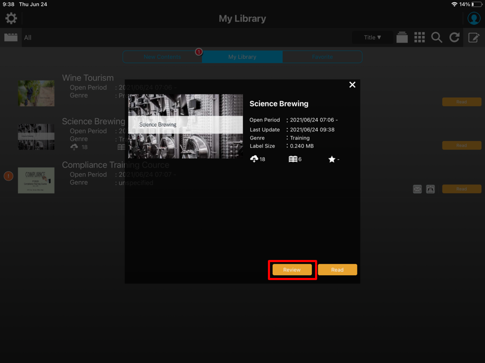
Task: Click the star rating icon in dialog
Action: 331,159
